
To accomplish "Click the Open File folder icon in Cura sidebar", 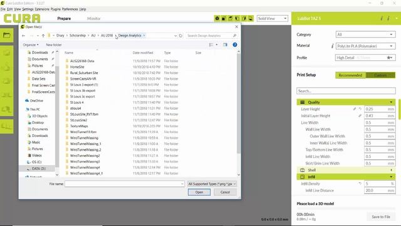I will click(7, 35).
